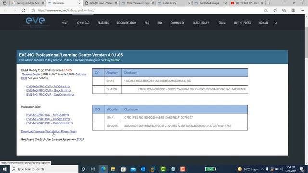The width and height of the screenshot is (308, 173).
Task: Open BUY in the site navigation
Action: (160, 23)
